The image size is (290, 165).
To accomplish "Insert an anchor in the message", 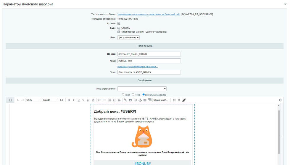I will coord(140,100).
